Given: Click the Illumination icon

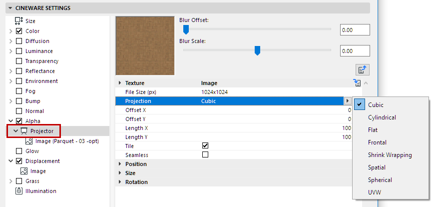Looking at the screenshot, I should [19, 191].
